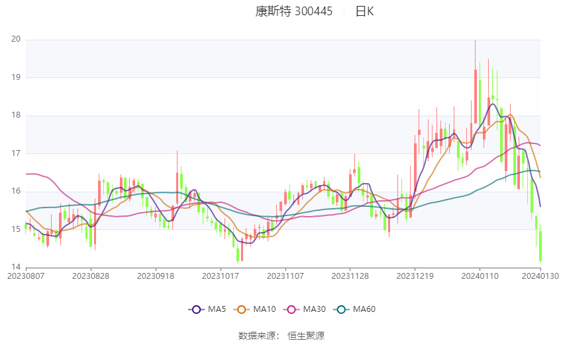Click the x-axis date label 20231017
The image size is (563, 341).
(x=221, y=276)
